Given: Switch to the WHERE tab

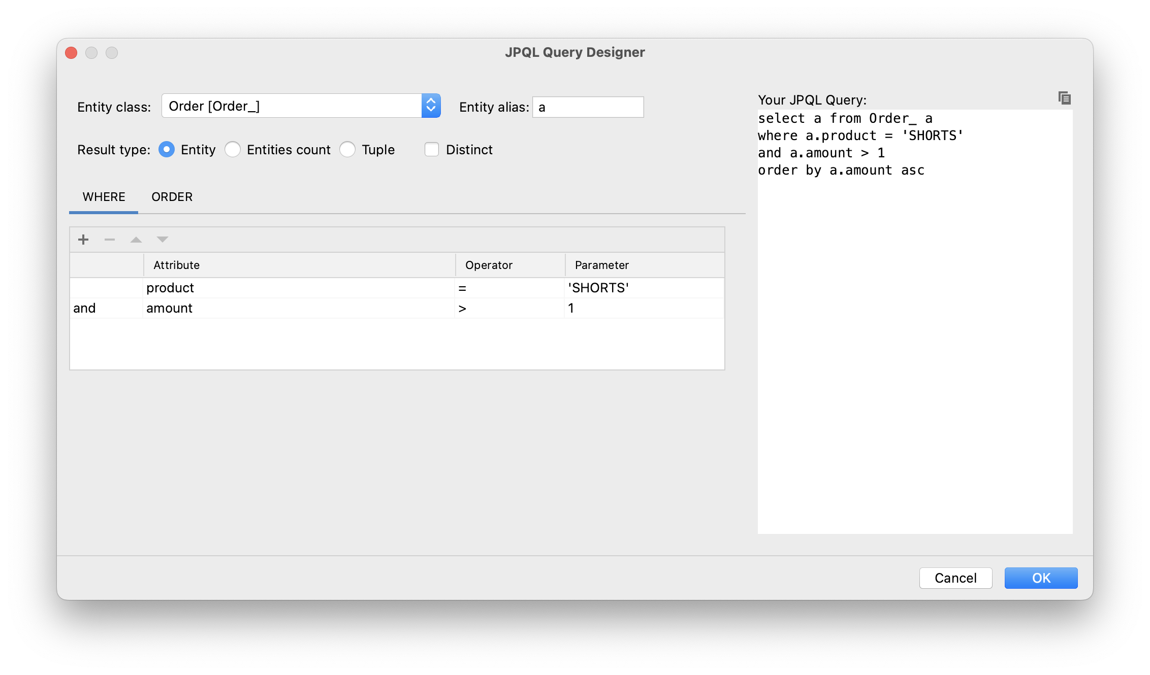Looking at the screenshot, I should (x=103, y=197).
